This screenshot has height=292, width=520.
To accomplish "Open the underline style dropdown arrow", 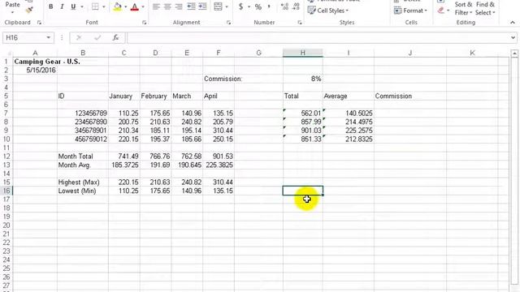I will tap(81, 6).
